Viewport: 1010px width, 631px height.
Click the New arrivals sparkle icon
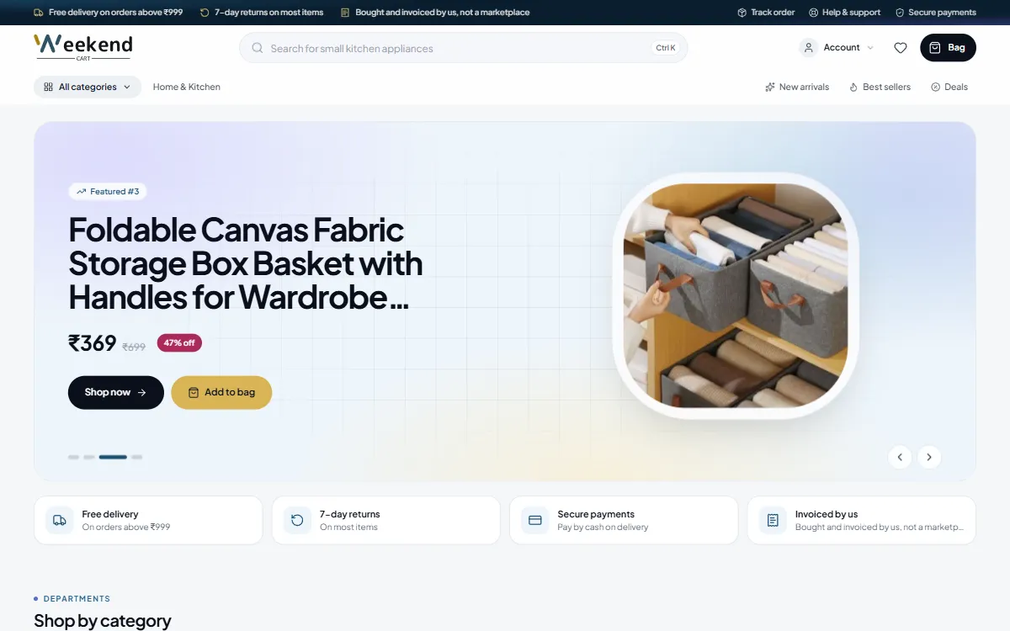click(x=769, y=87)
